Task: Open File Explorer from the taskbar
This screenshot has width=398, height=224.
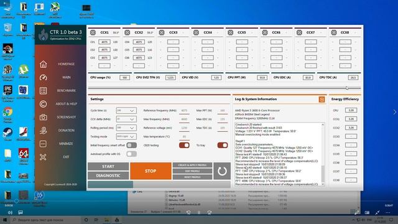Action: [106, 220]
